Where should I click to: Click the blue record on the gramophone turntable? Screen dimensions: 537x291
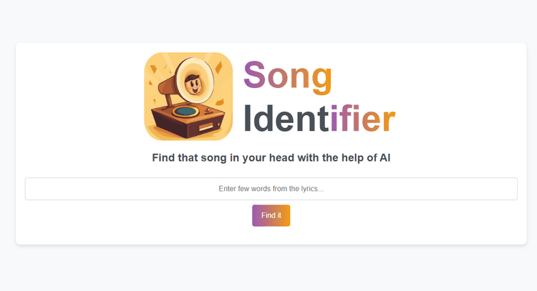point(185,112)
